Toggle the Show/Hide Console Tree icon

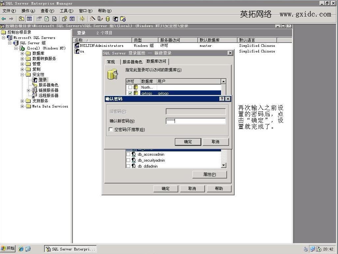(29, 19)
